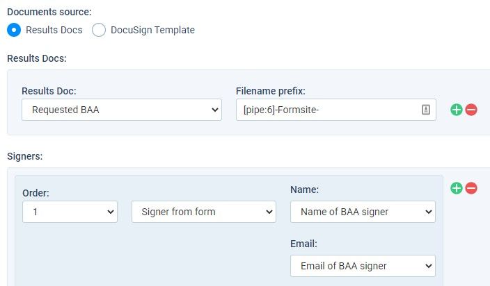
Task: Click the DocuSign Template label text
Action: tap(152, 30)
